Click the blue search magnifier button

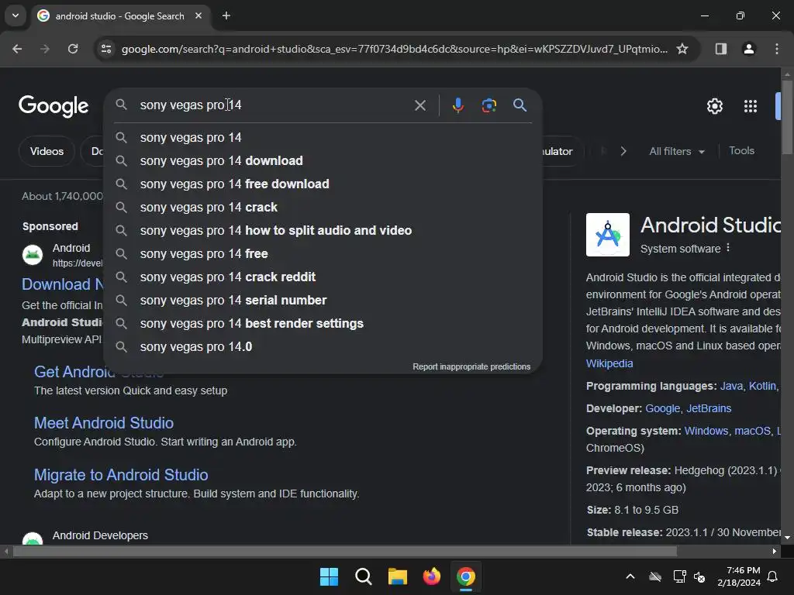click(x=520, y=105)
